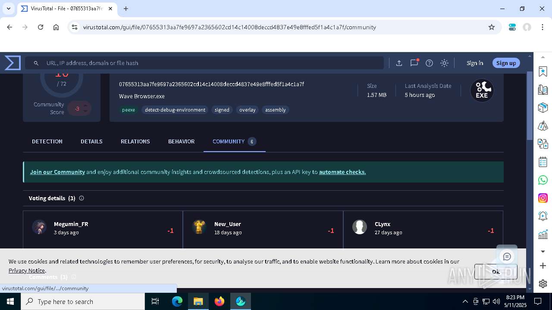The height and width of the screenshot is (310, 552).
Task: Click the Sign up button
Action: pos(506,63)
